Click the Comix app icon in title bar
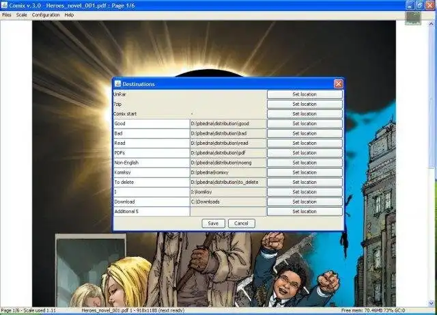Screen dimensions: 437x315 tap(4, 5)
